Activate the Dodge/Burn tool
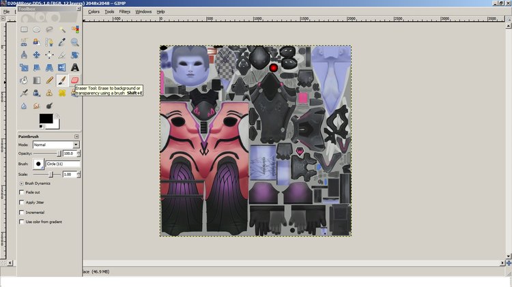This screenshot has width=512, height=287. pyautogui.click(x=49, y=106)
